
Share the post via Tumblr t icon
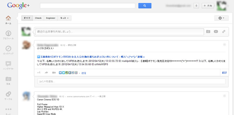pyautogui.click(x=70, y=73)
